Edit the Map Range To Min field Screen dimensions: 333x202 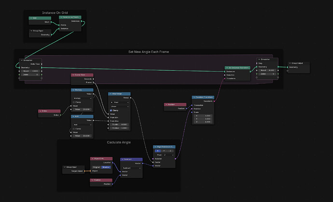tap(119, 125)
